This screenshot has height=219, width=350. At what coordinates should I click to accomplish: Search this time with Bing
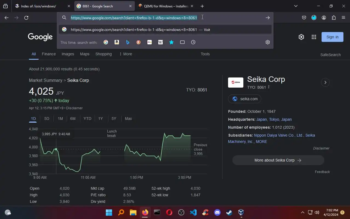pyautogui.click(x=128, y=42)
